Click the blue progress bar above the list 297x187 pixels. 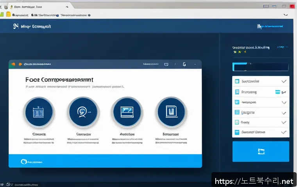[260, 67]
